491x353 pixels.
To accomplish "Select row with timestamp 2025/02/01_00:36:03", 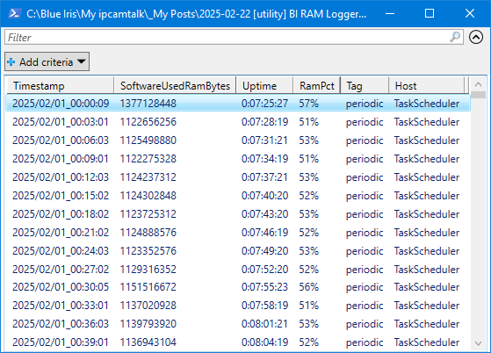I will (x=238, y=324).
